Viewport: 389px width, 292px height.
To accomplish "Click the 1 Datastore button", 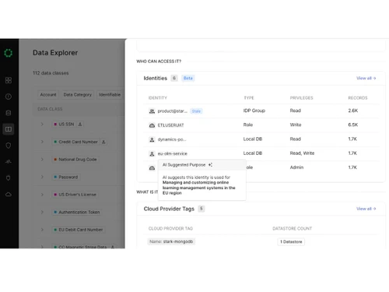I will [291, 241].
